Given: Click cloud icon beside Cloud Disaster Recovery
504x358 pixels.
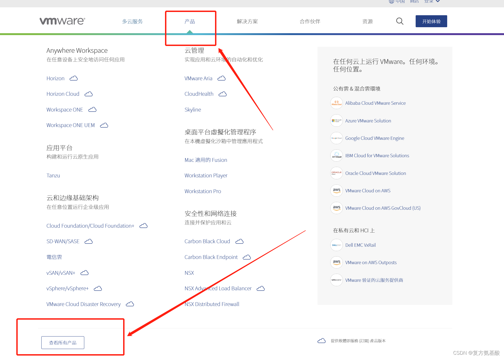Looking at the screenshot, I should [130, 304].
